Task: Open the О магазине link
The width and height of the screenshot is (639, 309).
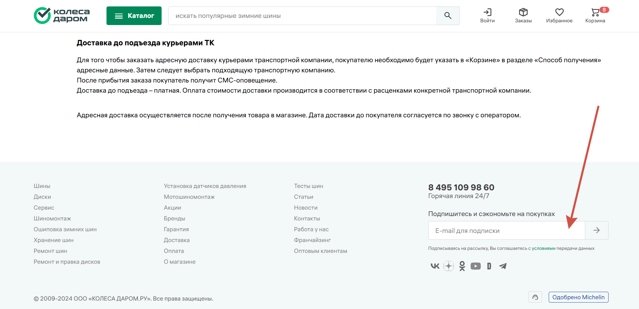Action: pos(180,262)
